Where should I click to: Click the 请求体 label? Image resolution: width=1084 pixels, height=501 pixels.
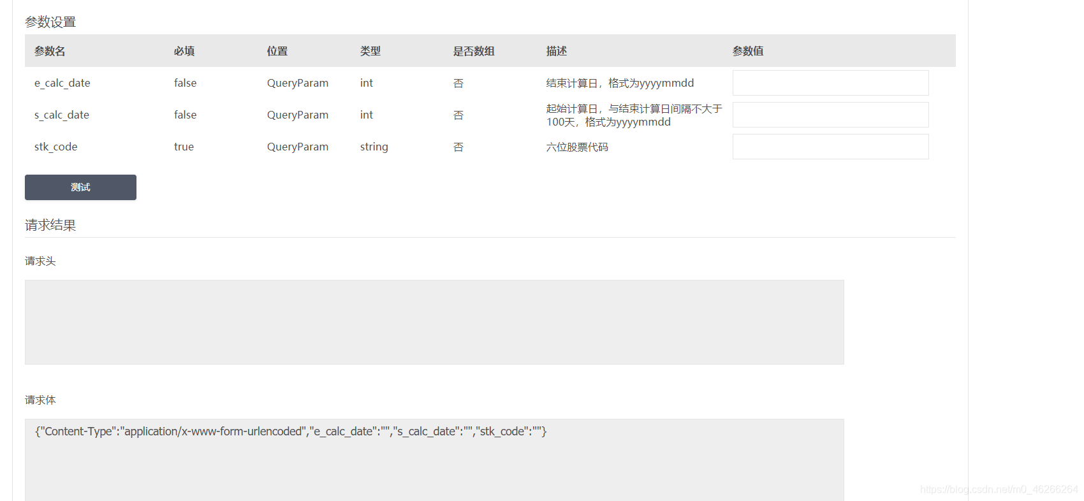pyautogui.click(x=40, y=400)
